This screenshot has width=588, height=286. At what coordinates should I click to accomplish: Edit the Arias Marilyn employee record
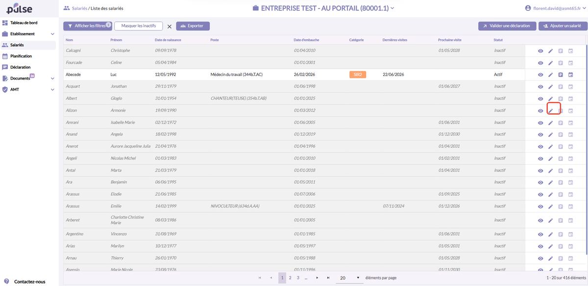coord(550,246)
